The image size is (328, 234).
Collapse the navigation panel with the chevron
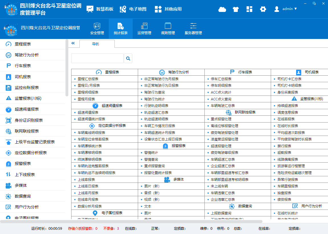point(73,43)
